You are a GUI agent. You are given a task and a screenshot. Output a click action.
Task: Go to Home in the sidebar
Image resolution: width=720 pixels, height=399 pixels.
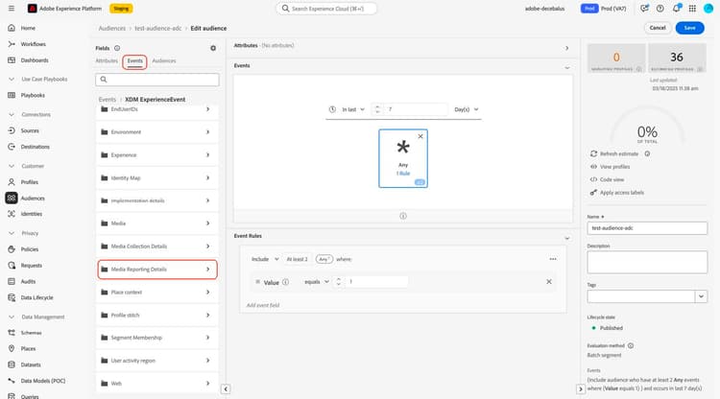point(28,28)
